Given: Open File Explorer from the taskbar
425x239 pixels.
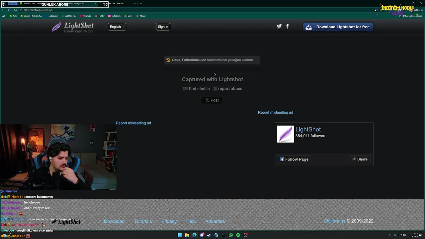Looking at the screenshot, I should [x=187, y=235].
